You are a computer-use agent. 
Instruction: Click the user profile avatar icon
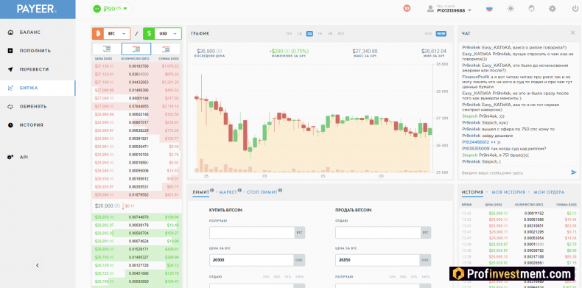[430, 9]
